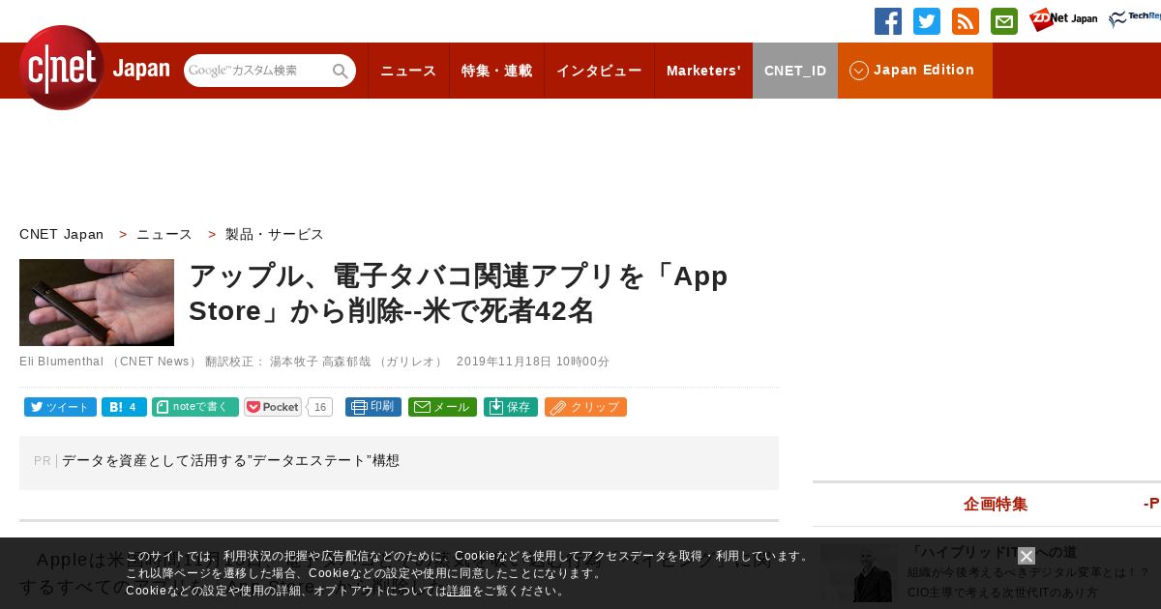The width and height of the screenshot is (1161, 609).
Task: Expand the Japan Edition selector
Action: 915,71
